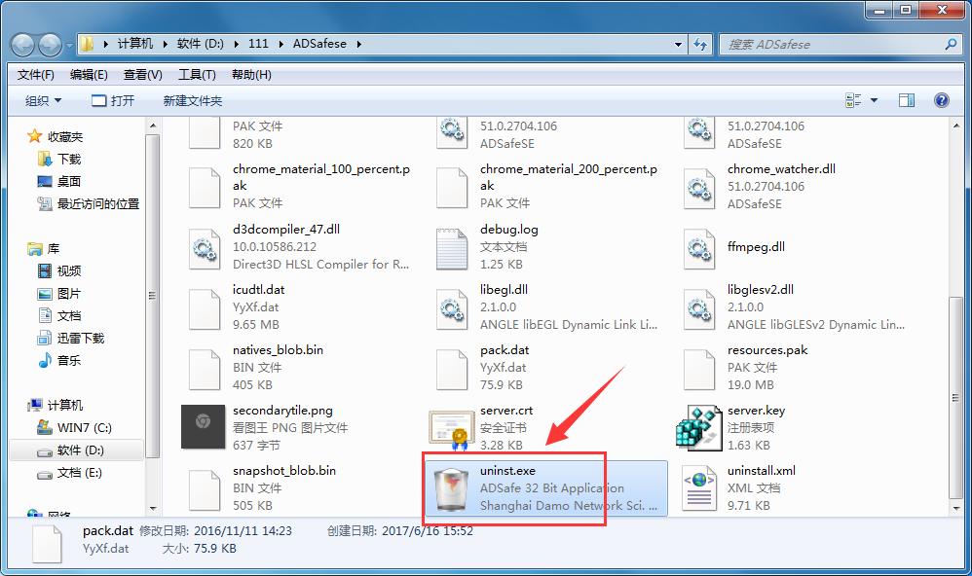Open the 查看(V) menu
Image resolution: width=972 pixels, height=576 pixels.
click(142, 74)
